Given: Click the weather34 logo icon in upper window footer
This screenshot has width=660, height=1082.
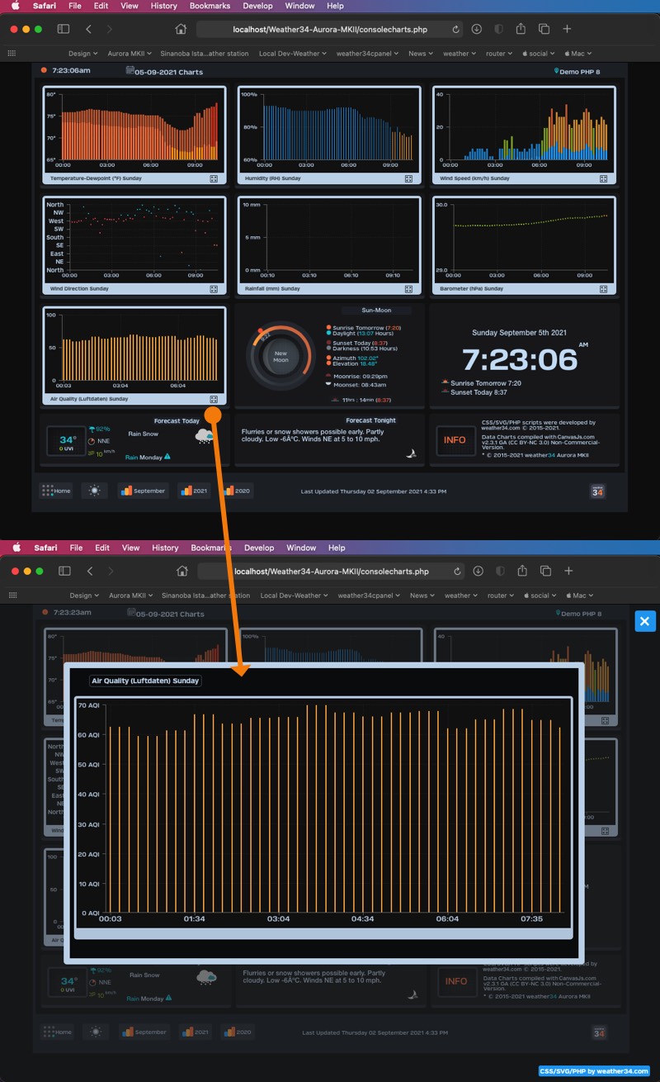Looking at the screenshot, I should click(598, 491).
